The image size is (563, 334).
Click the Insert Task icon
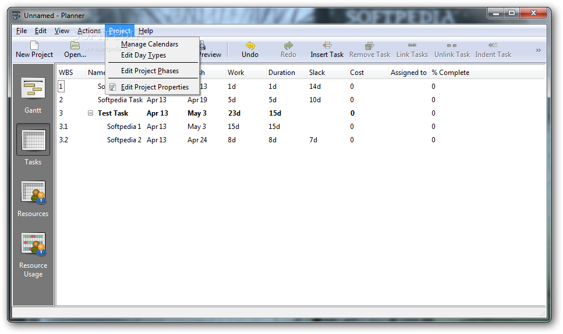coord(327,45)
